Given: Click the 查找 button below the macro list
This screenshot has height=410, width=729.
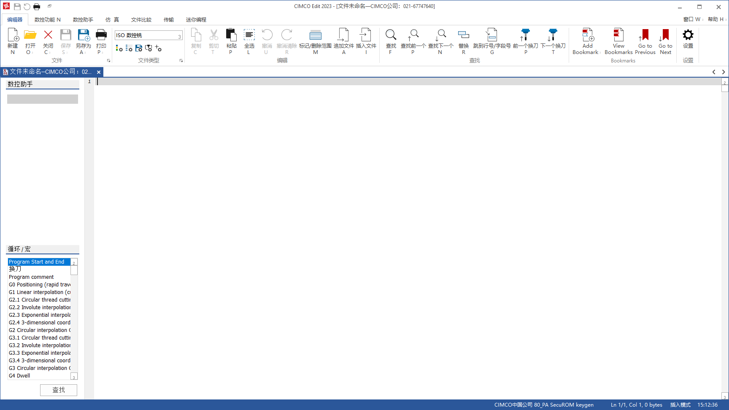Looking at the screenshot, I should [59, 390].
